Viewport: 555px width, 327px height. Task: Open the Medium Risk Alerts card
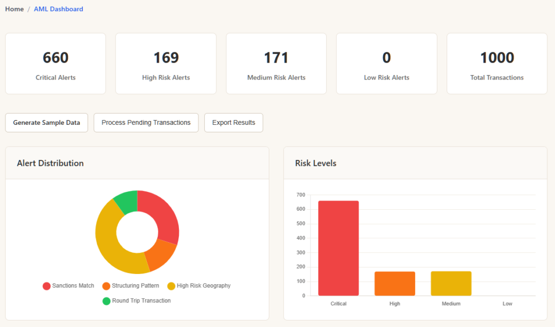(x=276, y=64)
